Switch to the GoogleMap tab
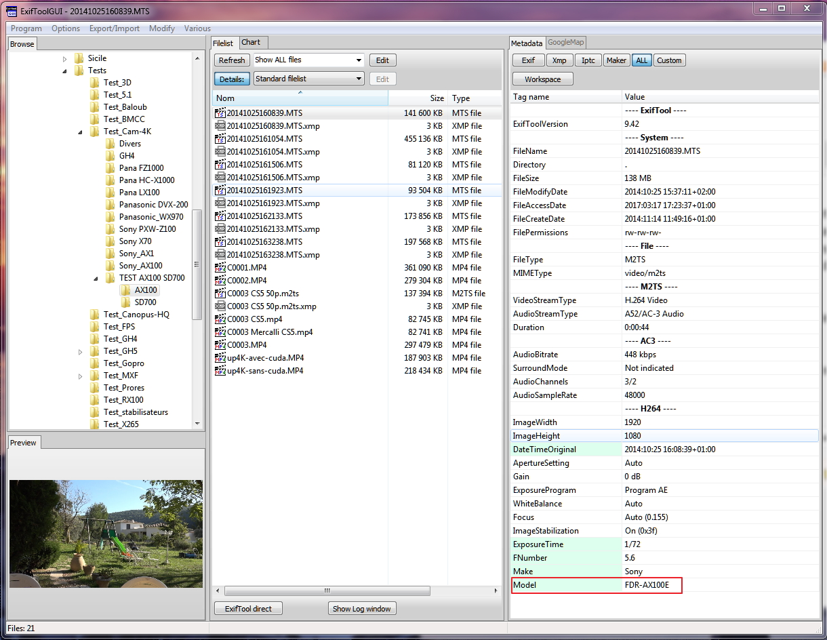 (565, 42)
